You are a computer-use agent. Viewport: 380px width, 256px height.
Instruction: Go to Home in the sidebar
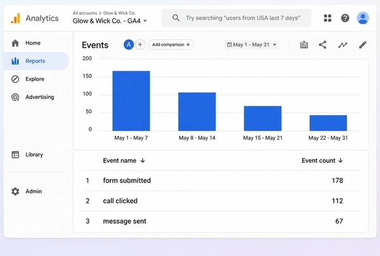click(36, 43)
